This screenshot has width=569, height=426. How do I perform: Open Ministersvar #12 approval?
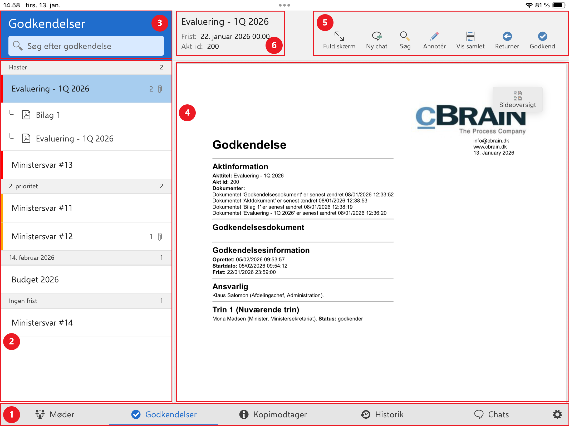[86, 236]
